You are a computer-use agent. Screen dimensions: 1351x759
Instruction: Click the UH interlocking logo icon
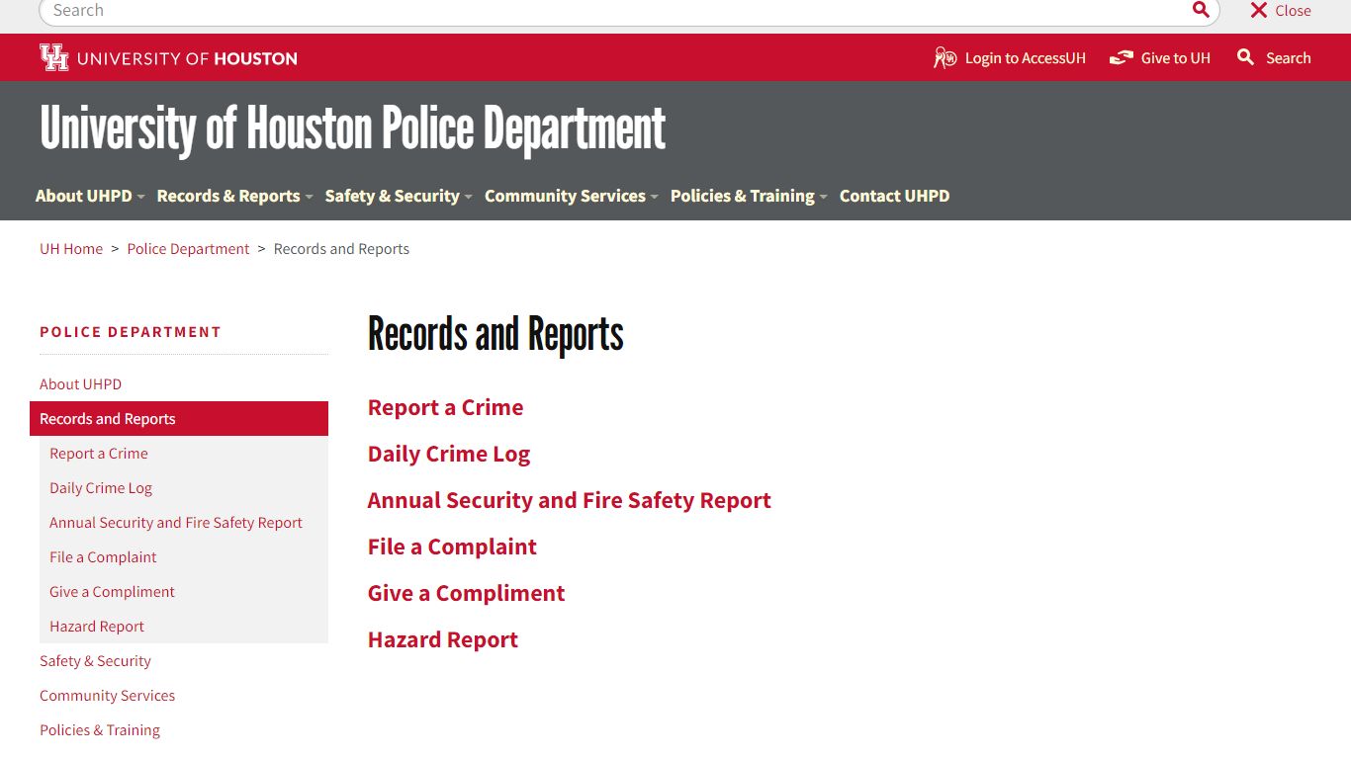(54, 57)
